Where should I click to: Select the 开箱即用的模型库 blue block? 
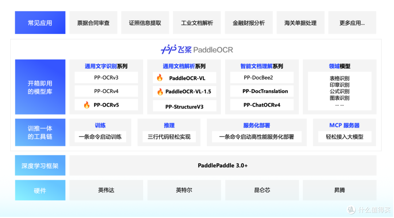coord(40,87)
